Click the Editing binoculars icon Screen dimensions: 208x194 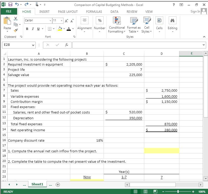pos(172,20)
